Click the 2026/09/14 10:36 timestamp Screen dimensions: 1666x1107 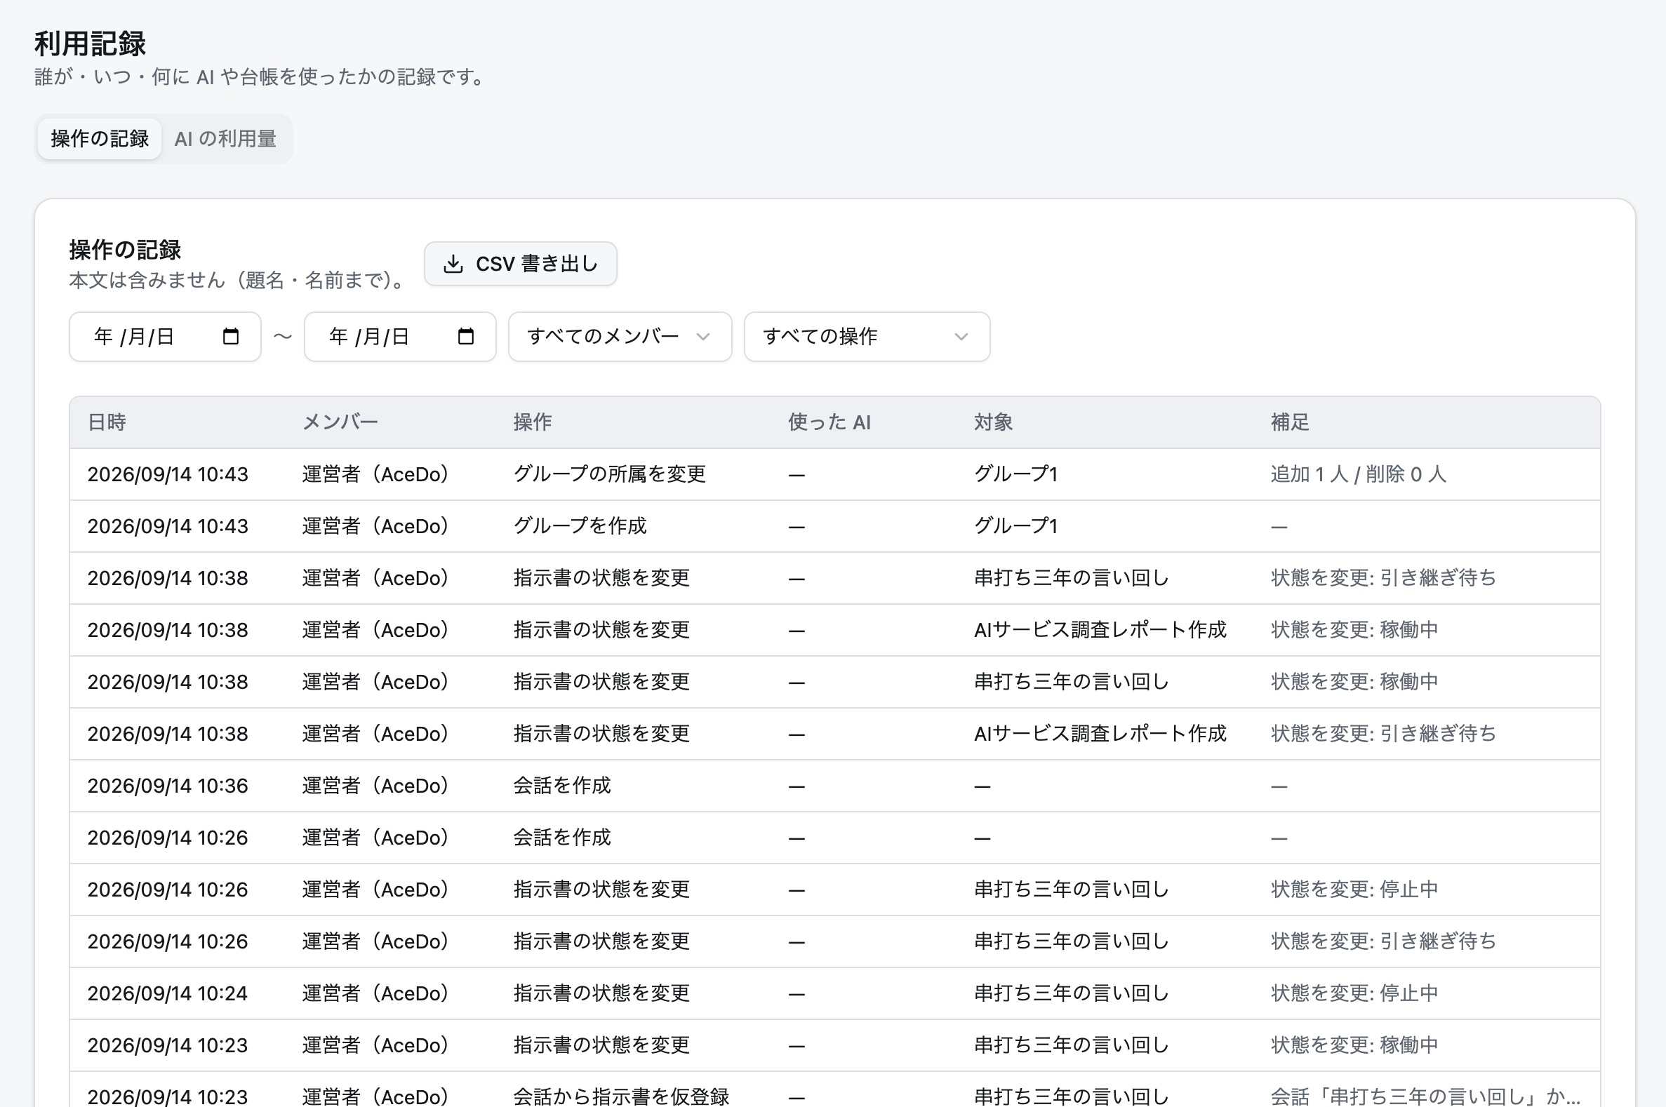(168, 786)
